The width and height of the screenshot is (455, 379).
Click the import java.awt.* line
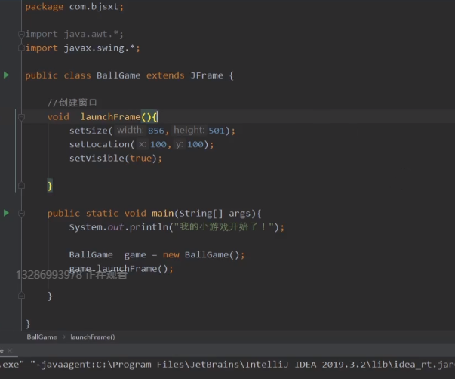point(74,34)
